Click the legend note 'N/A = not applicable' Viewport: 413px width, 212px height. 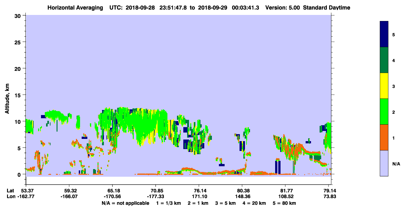pos(125,203)
